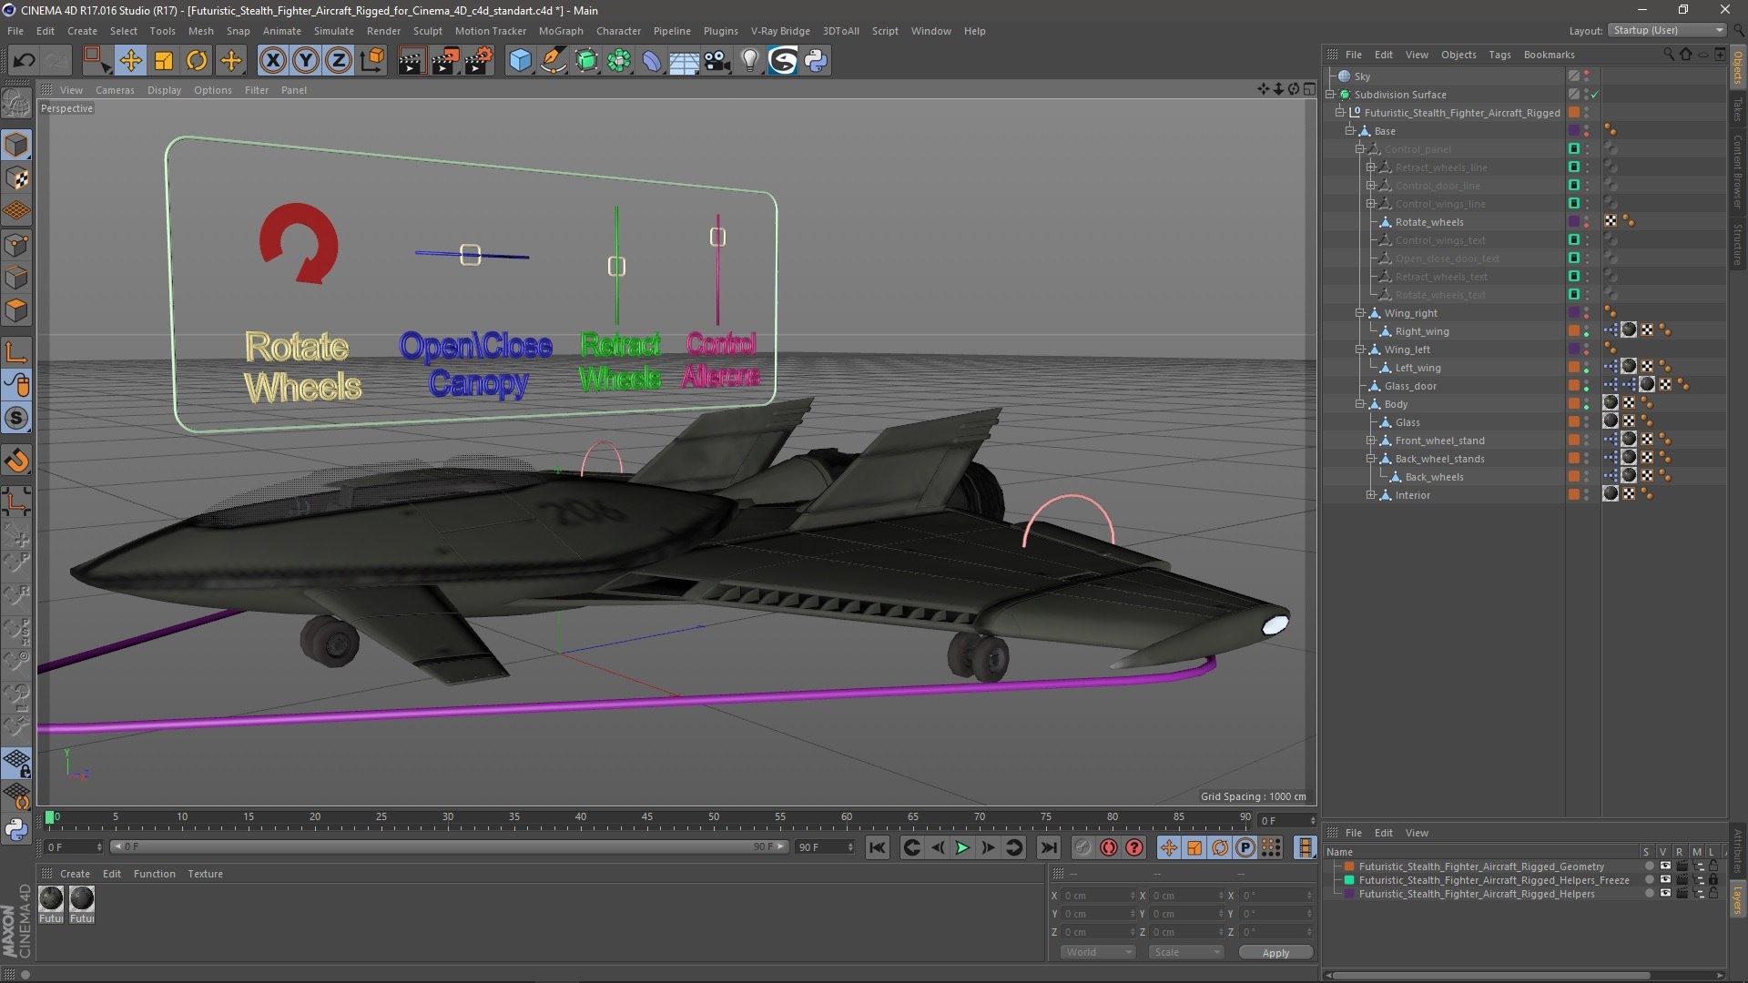Switch to Takes side tab
This screenshot has width=1748, height=983.
[x=1738, y=109]
